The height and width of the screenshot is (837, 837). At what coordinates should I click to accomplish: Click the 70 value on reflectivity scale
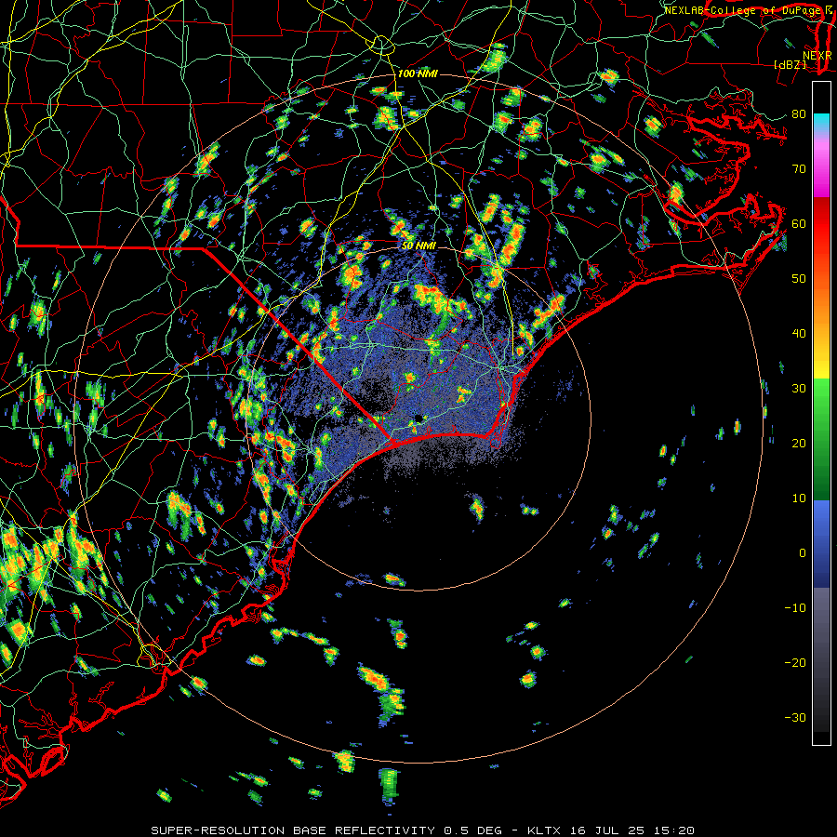(x=799, y=168)
